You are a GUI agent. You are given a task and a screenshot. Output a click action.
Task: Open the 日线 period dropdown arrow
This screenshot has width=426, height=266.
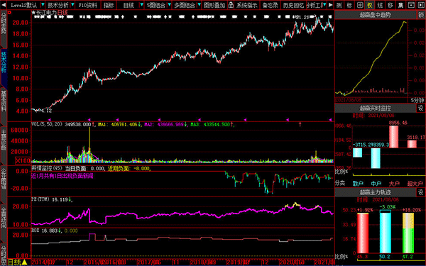(x=141, y=5)
